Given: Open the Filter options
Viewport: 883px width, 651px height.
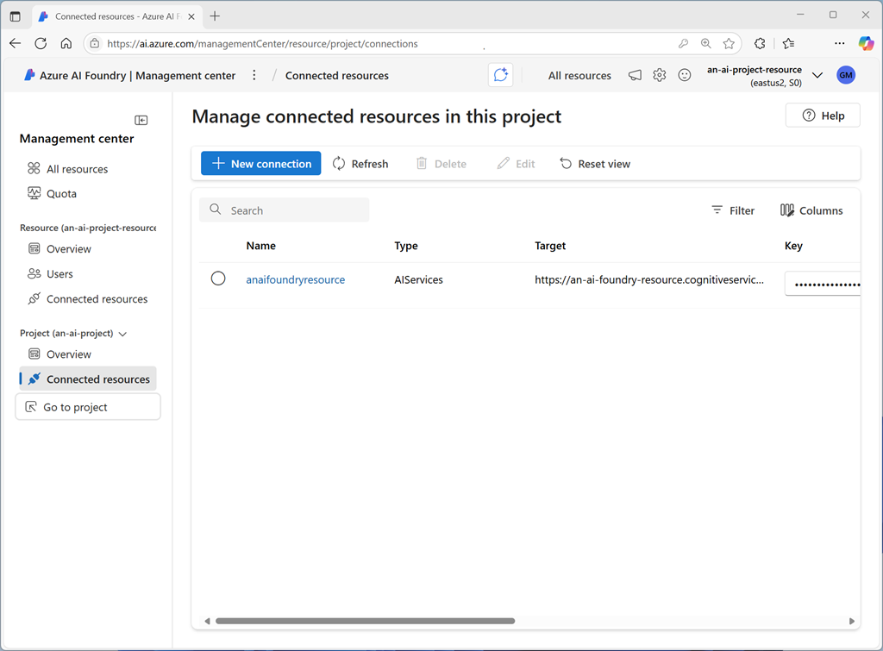Looking at the screenshot, I should pos(733,210).
